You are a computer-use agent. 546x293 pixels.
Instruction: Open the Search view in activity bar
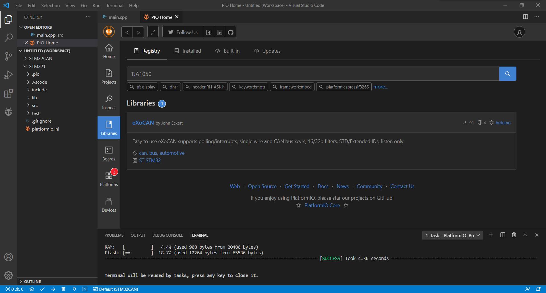[9, 38]
